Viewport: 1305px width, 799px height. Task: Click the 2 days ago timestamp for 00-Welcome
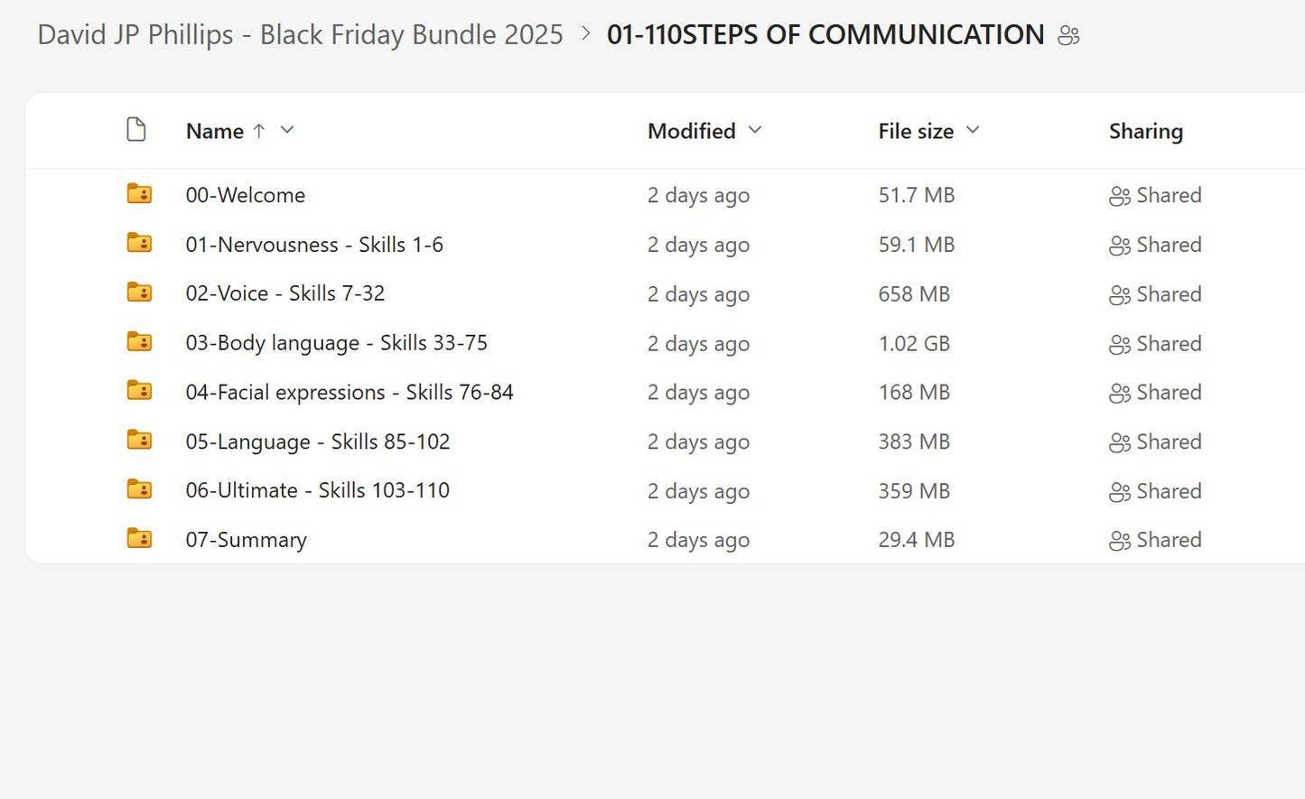point(698,195)
